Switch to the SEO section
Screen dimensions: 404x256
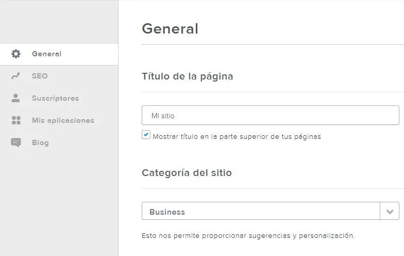click(40, 76)
